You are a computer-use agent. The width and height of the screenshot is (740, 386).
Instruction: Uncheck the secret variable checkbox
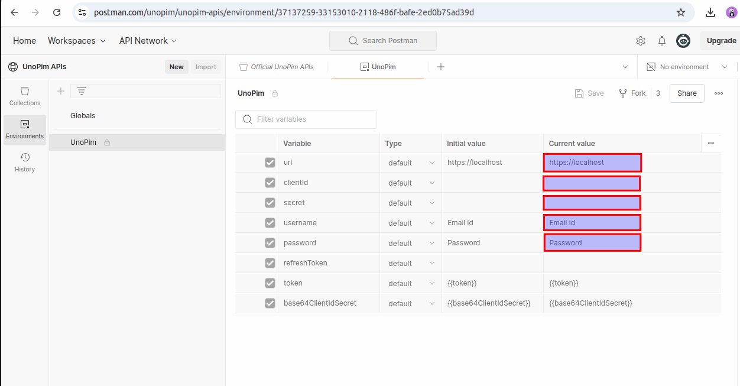270,203
